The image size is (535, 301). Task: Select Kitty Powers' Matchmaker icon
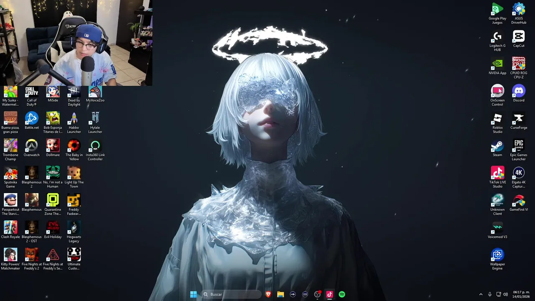(x=10, y=260)
